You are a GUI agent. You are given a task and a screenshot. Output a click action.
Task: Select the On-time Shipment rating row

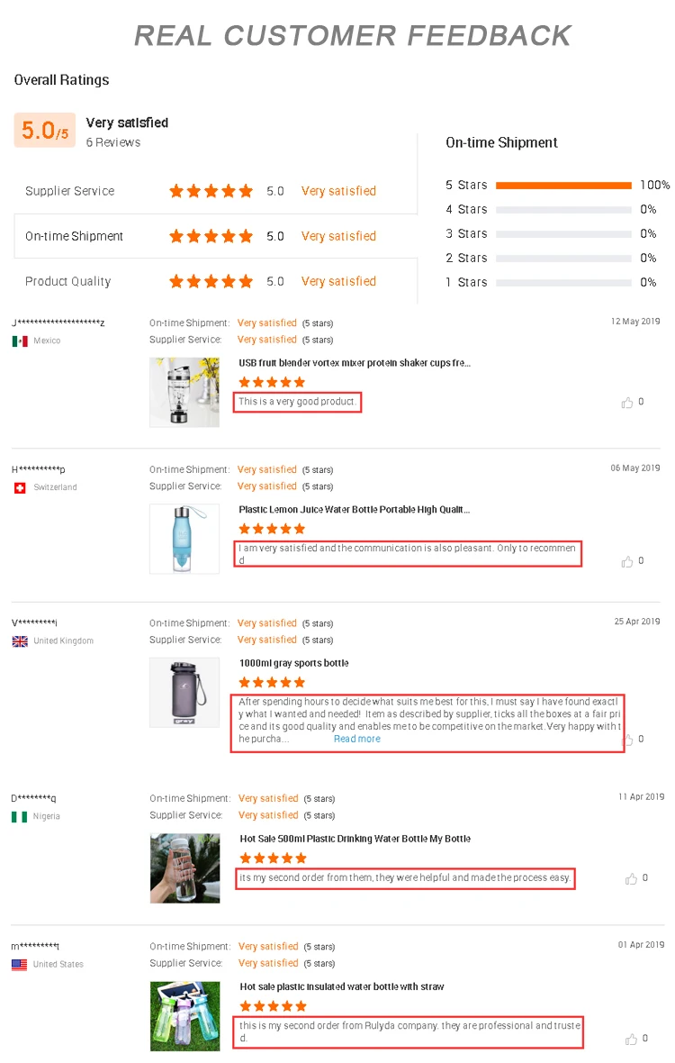[x=214, y=236]
